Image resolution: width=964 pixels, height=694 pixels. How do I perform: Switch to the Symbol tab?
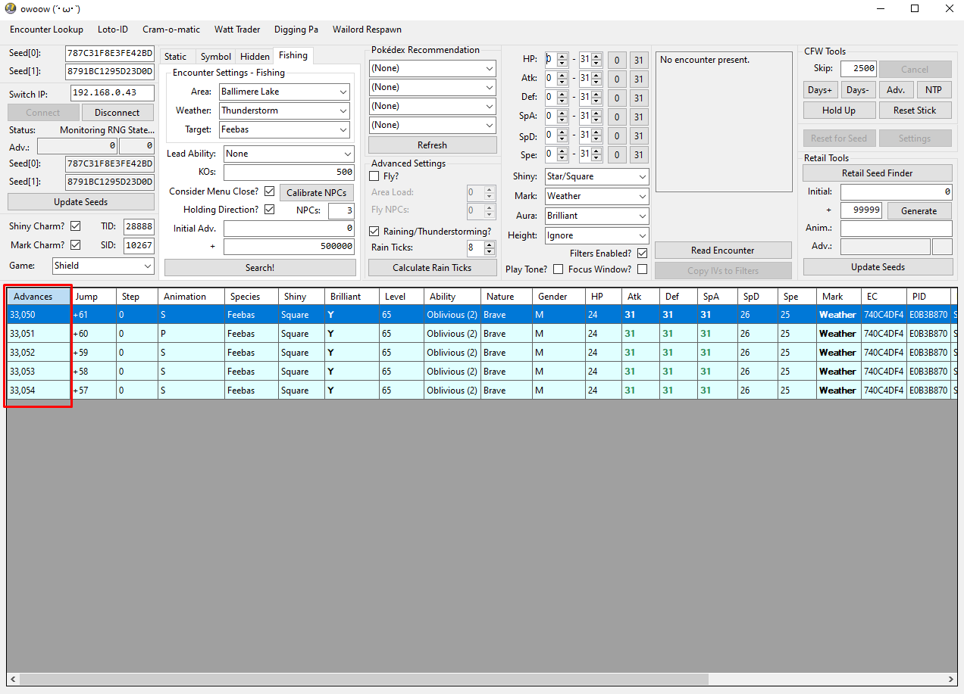[216, 57]
